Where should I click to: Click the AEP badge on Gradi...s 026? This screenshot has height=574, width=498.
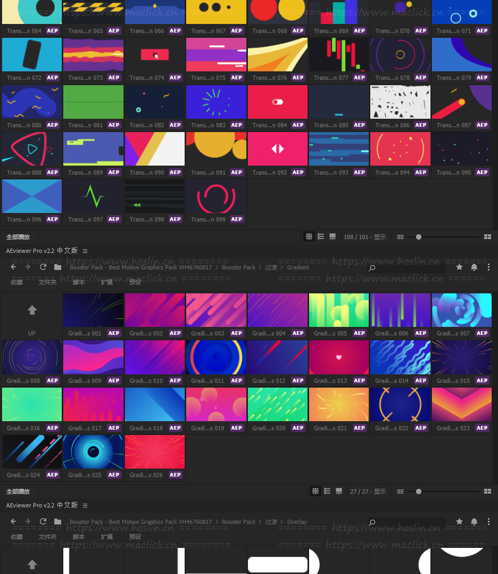tap(175, 475)
